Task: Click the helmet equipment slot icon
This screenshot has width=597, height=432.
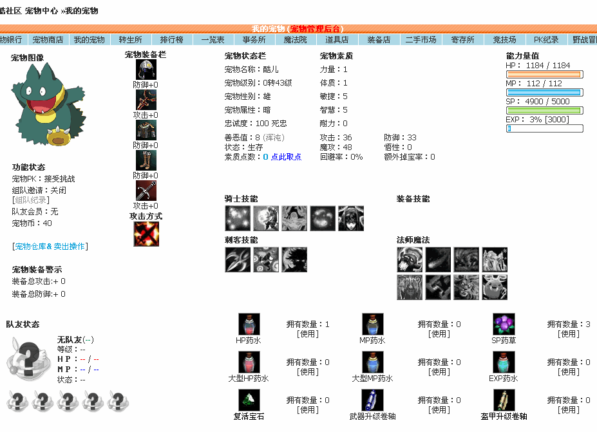Action: pyautogui.click(x=146, y=70)
